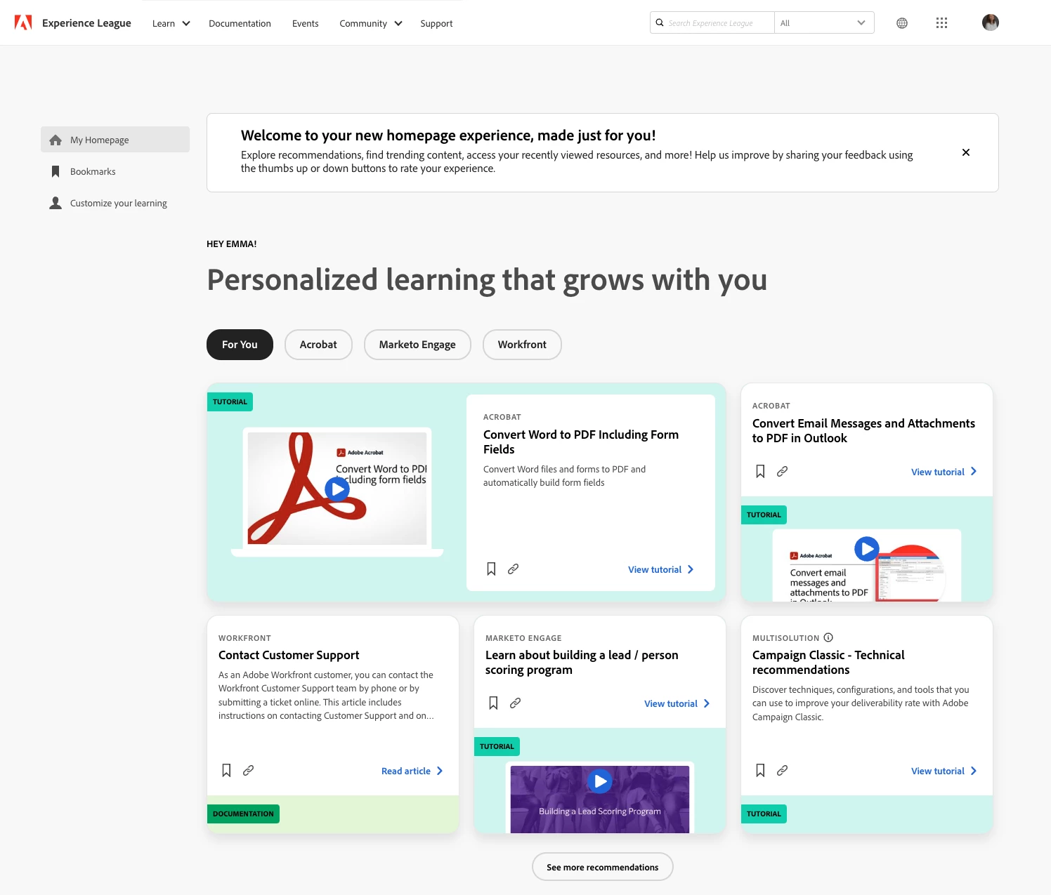
Task: Open Learn about building a lead title
Action: tap(582, 662)
